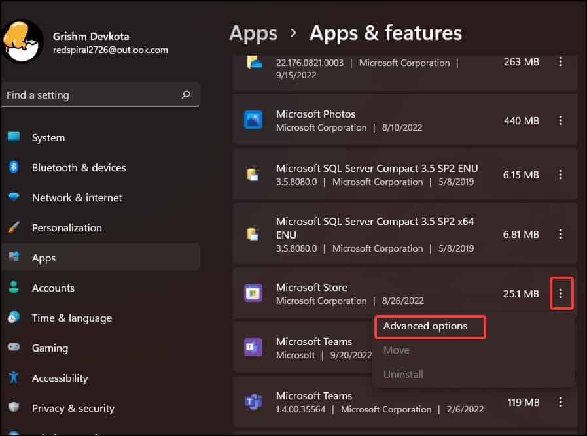Open the Gaming settings category
This screenshot has width=587, height=436.
[101, 348]
